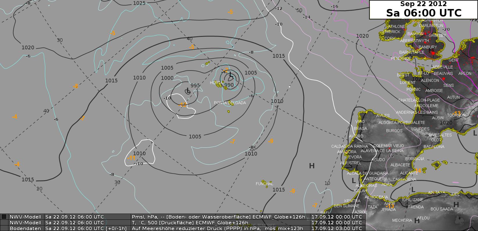Select the H high-pressure marker over England
The image size is (478, 231).
pos(431,50)
